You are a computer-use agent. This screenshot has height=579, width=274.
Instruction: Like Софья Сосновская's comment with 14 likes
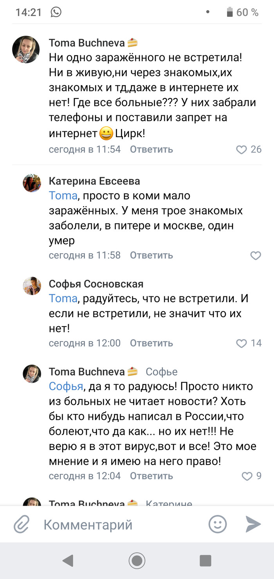tap(242, 343)
